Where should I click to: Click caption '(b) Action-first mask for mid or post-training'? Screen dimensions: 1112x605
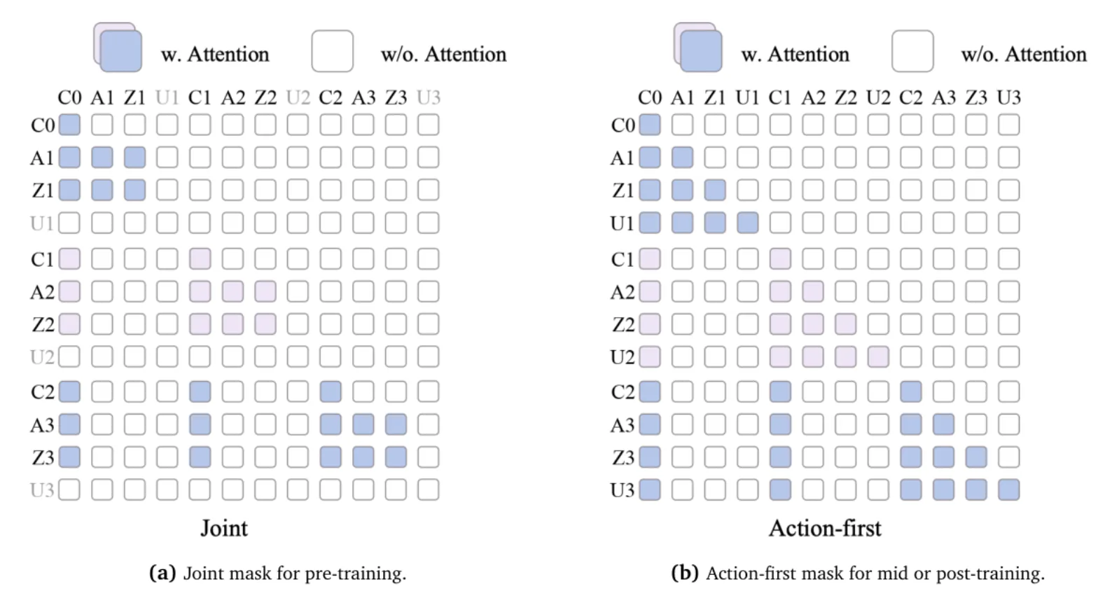coord(858,573)
